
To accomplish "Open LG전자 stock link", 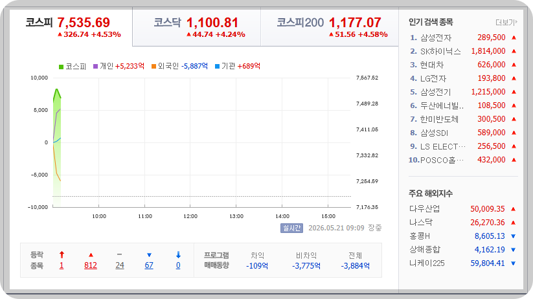I will [433, 78].
